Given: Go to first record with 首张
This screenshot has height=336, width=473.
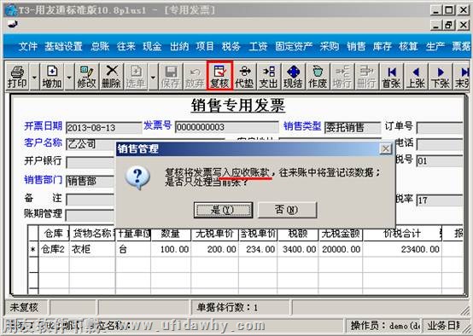Looking at the screenshot, I should (x=392, y=77).
